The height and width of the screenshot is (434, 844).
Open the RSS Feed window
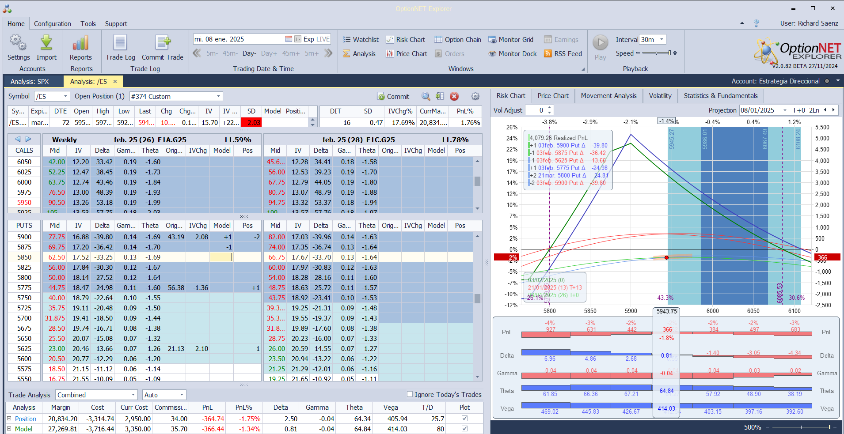pos(563,54)
